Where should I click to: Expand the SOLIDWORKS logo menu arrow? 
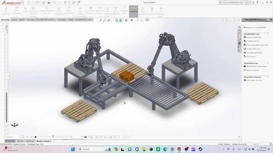click(22, 3)
